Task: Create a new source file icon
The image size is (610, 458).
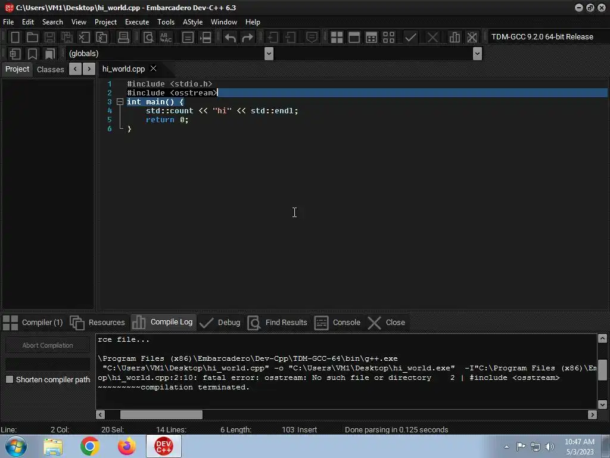Action: click(15, 38)
